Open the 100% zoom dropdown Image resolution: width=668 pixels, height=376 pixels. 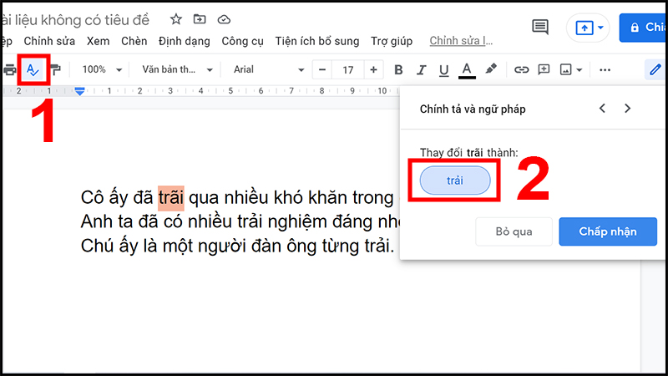click(x=102, y=69)
